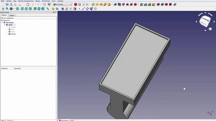The height and width of the screenshot is (121, 216).
Task: Click the navigation cube Bottom face
Action: (205, 20)
